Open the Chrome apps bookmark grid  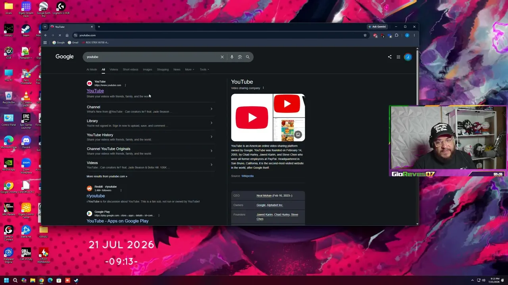coord(45,42)
